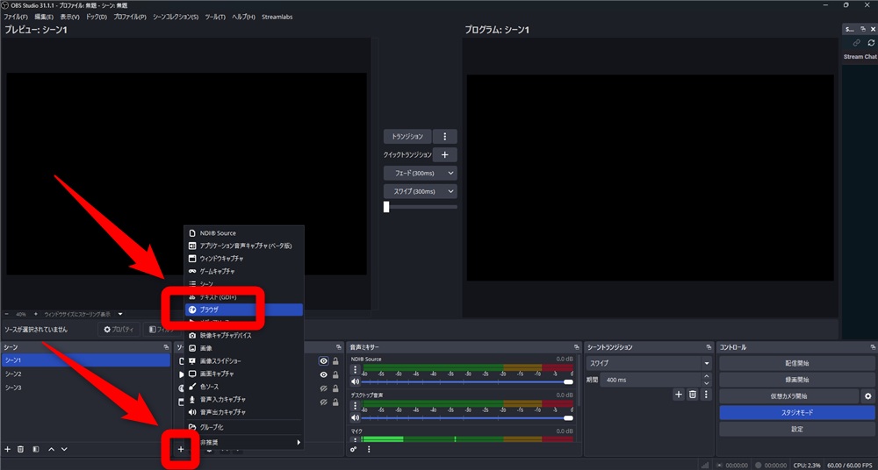This screenshot has height=470, width=878.
Task: Select 音声入力キャプチャ from the source menu
Action: click(244, 400)
